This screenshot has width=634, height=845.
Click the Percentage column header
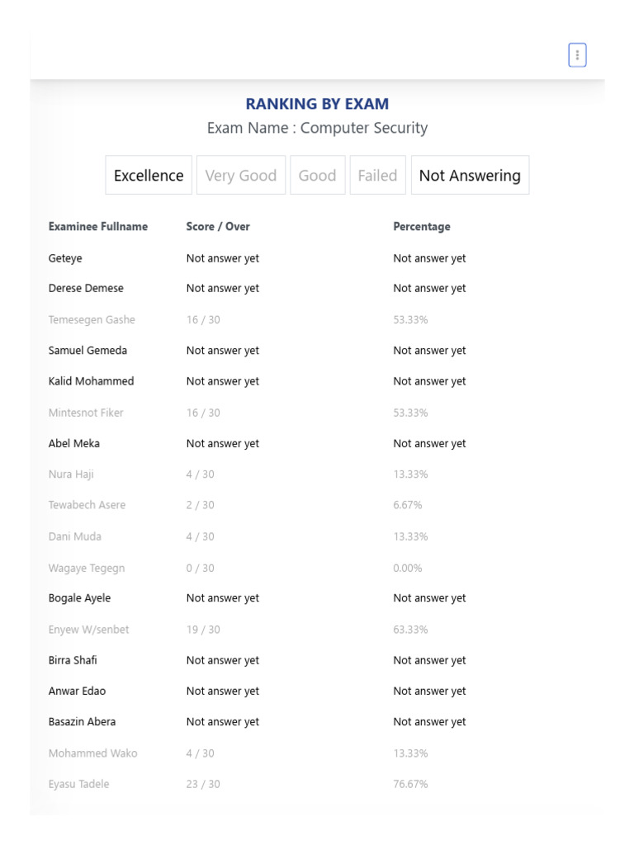[x=422, y=226]
